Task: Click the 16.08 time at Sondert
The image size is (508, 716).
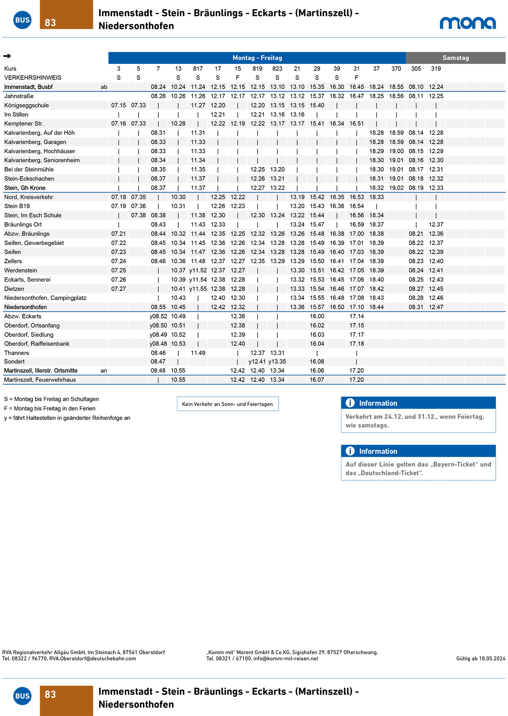Action: click(x=317, y=362)
